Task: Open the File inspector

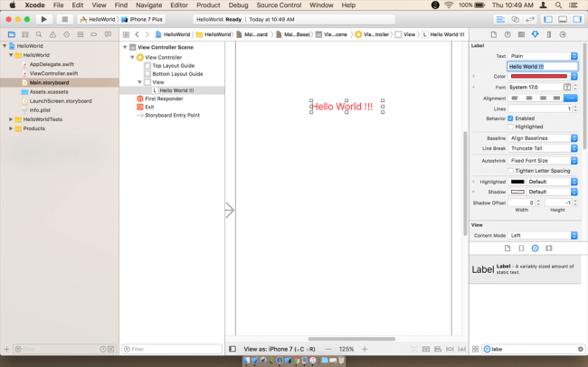Action: click(494, 34)
